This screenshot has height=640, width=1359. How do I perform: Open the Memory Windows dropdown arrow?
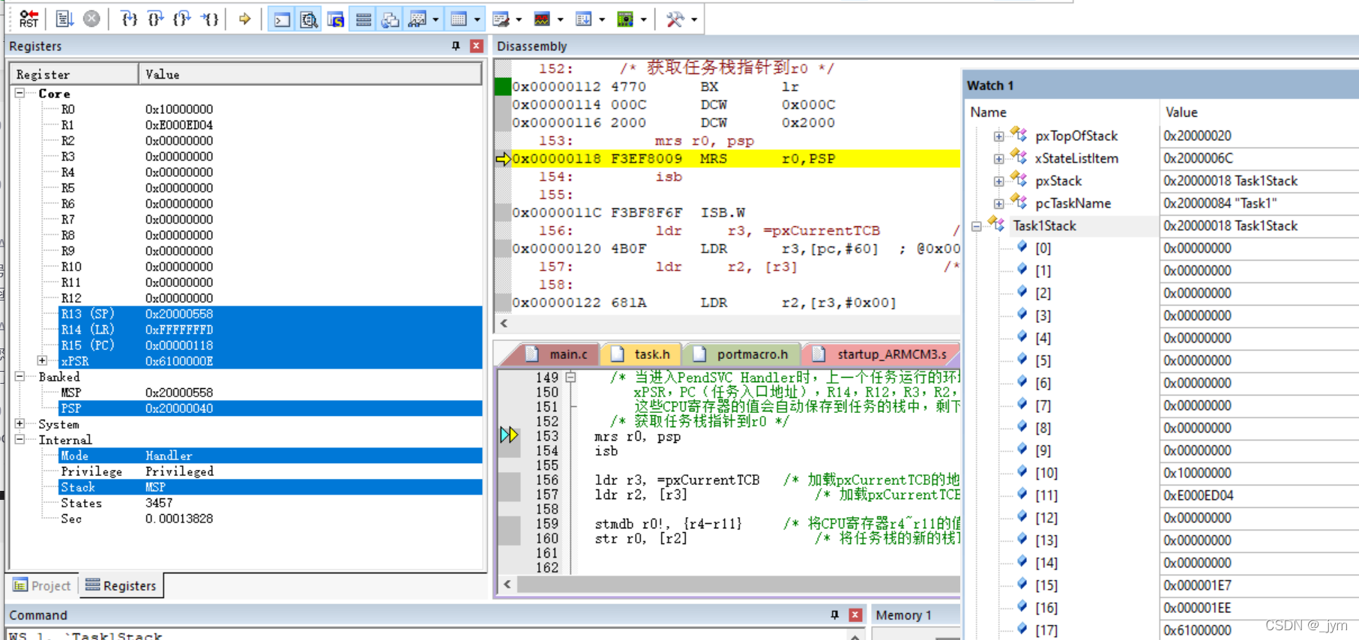(477, 19)
